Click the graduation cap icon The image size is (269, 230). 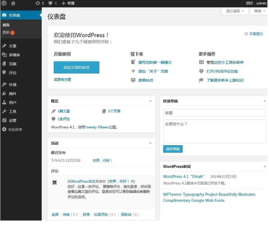point(201,80)
